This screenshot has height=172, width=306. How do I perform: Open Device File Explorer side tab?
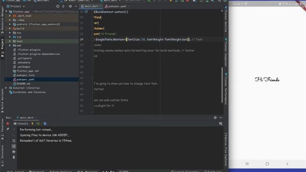point(226,149)
